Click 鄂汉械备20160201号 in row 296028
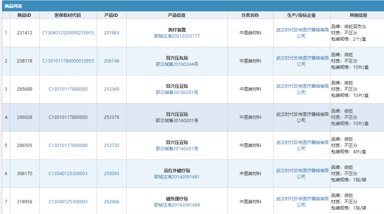Image resolution: width=384 pixels, height=214 pixels. tap(177, 121)
